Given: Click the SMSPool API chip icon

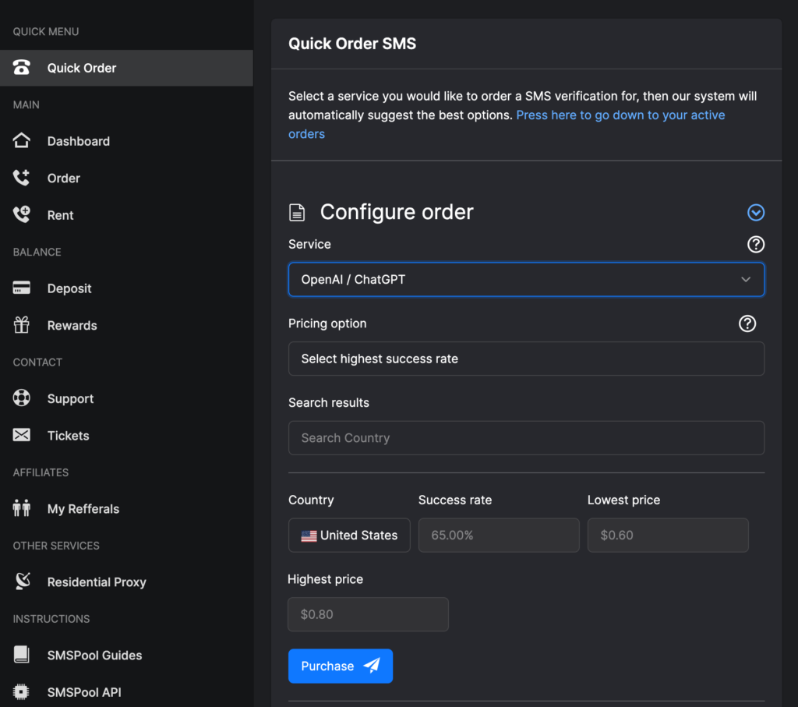Looking at the screenshot, I should point(21,691).
